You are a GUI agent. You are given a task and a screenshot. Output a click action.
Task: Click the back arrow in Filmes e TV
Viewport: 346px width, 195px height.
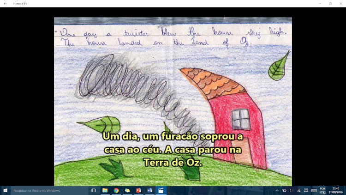(5, 3)
